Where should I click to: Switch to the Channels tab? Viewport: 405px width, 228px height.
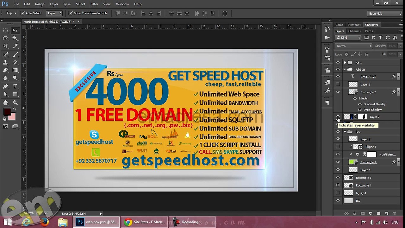click(x=354, y=31)
